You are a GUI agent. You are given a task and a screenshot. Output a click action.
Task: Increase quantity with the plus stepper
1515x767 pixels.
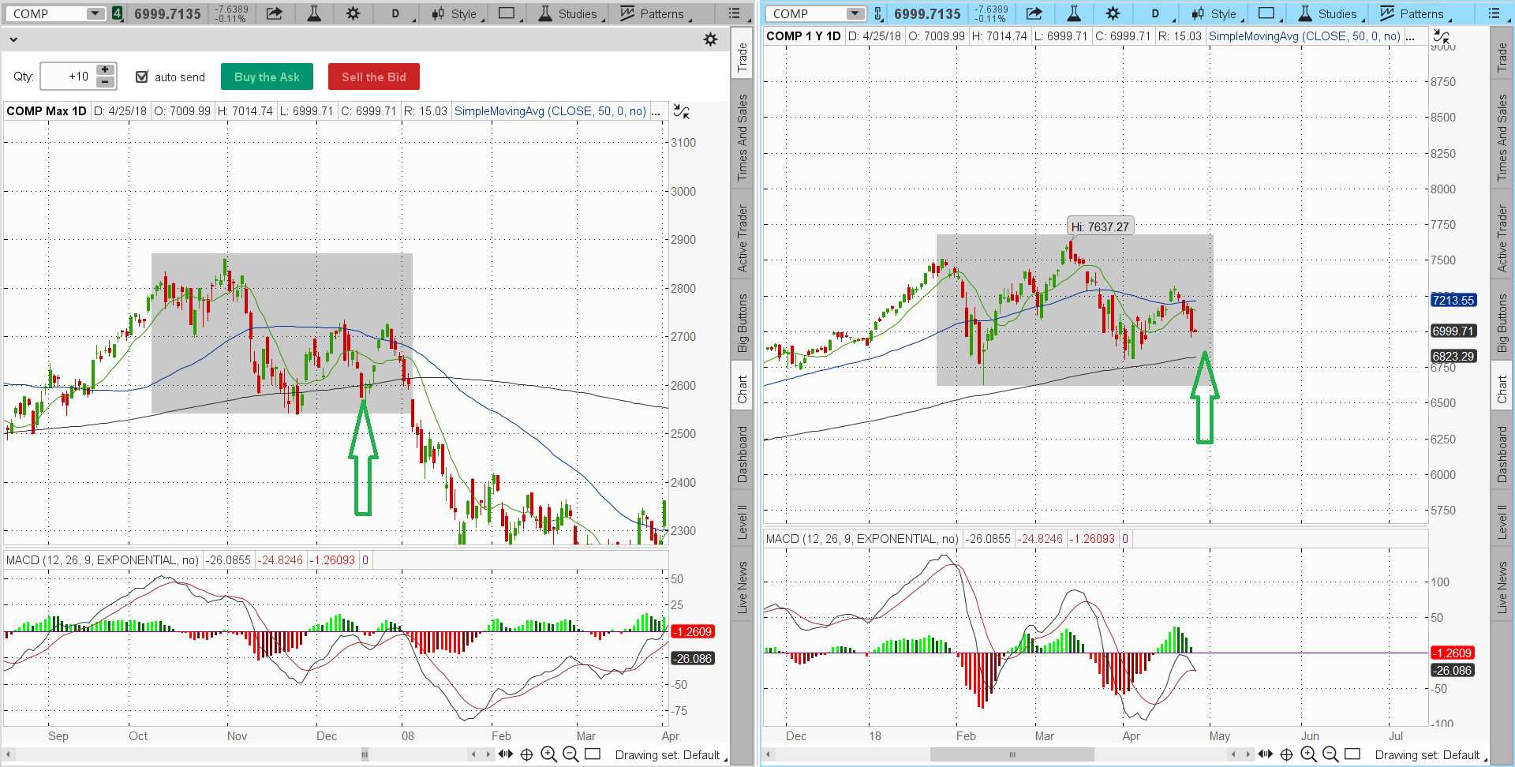[x=105, y=70]
